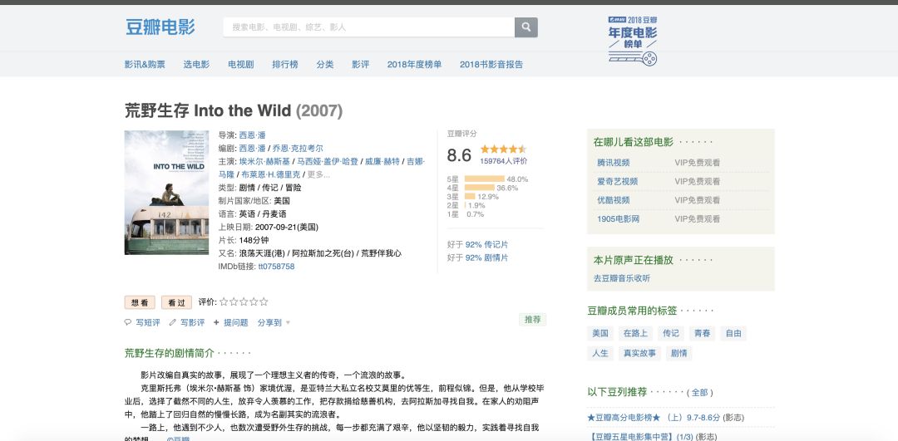Open the 2018 annual movie ranking badge
The height and width of the screenshot is (441, 898).
point(632,41)
